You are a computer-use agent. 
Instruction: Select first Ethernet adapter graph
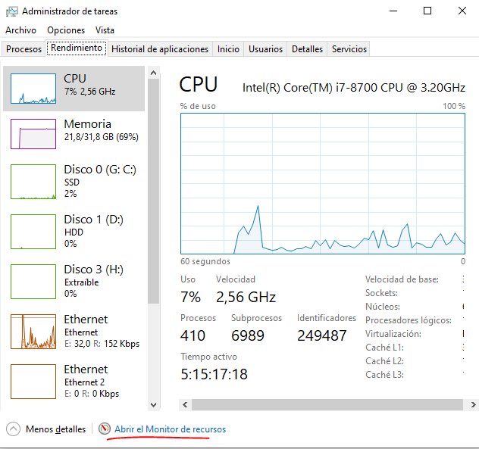click(33, 331)
